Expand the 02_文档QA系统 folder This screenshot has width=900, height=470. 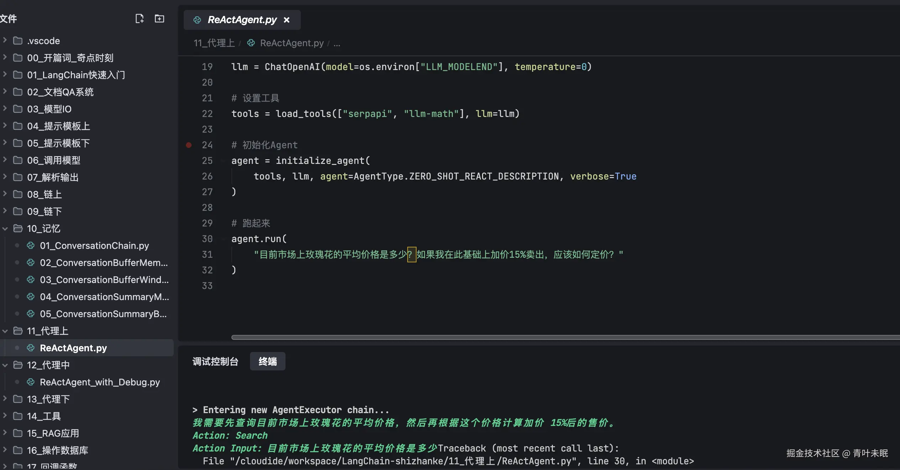coord(5,92)
